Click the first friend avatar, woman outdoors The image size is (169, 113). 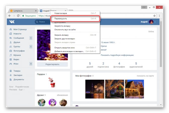coord(42,102)
